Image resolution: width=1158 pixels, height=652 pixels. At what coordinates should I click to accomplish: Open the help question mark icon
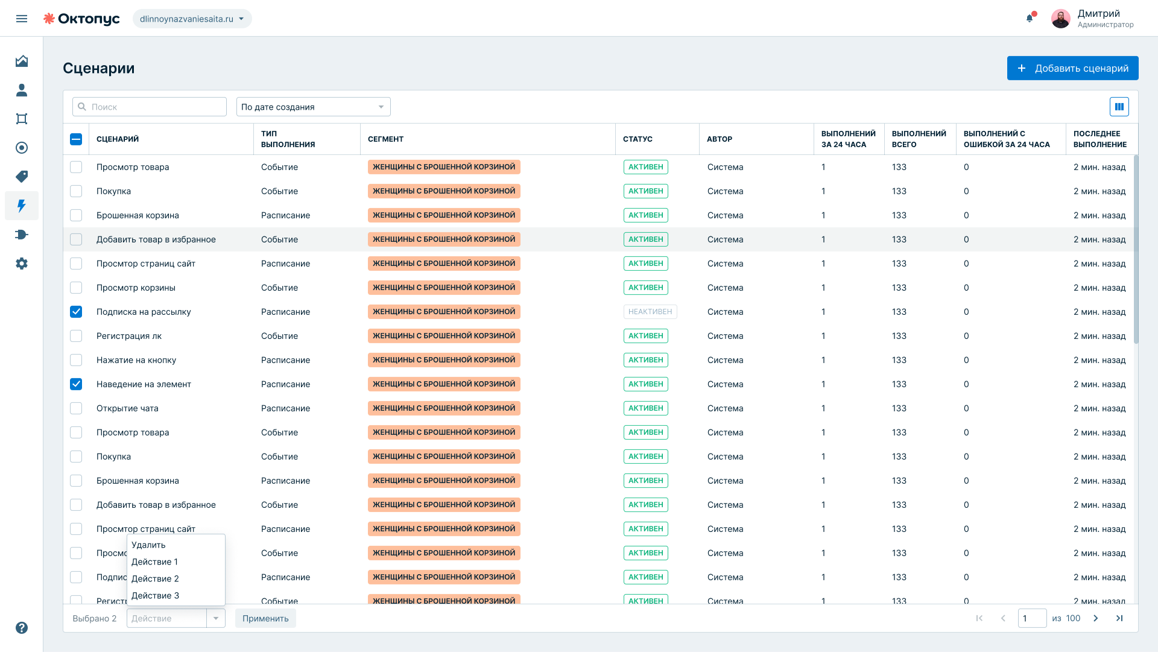[22, 628]
